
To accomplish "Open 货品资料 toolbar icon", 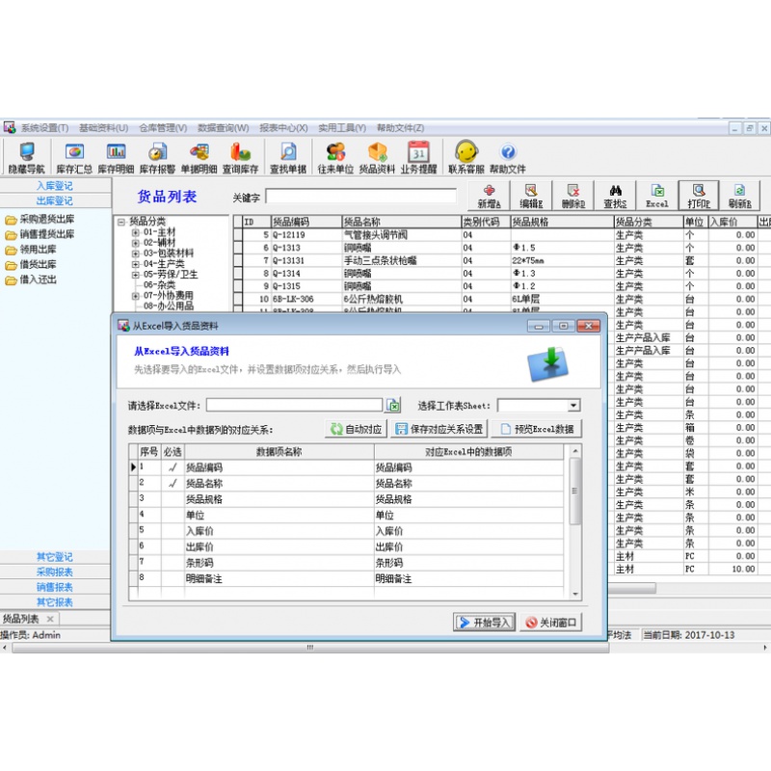I will tap(377, 157).
